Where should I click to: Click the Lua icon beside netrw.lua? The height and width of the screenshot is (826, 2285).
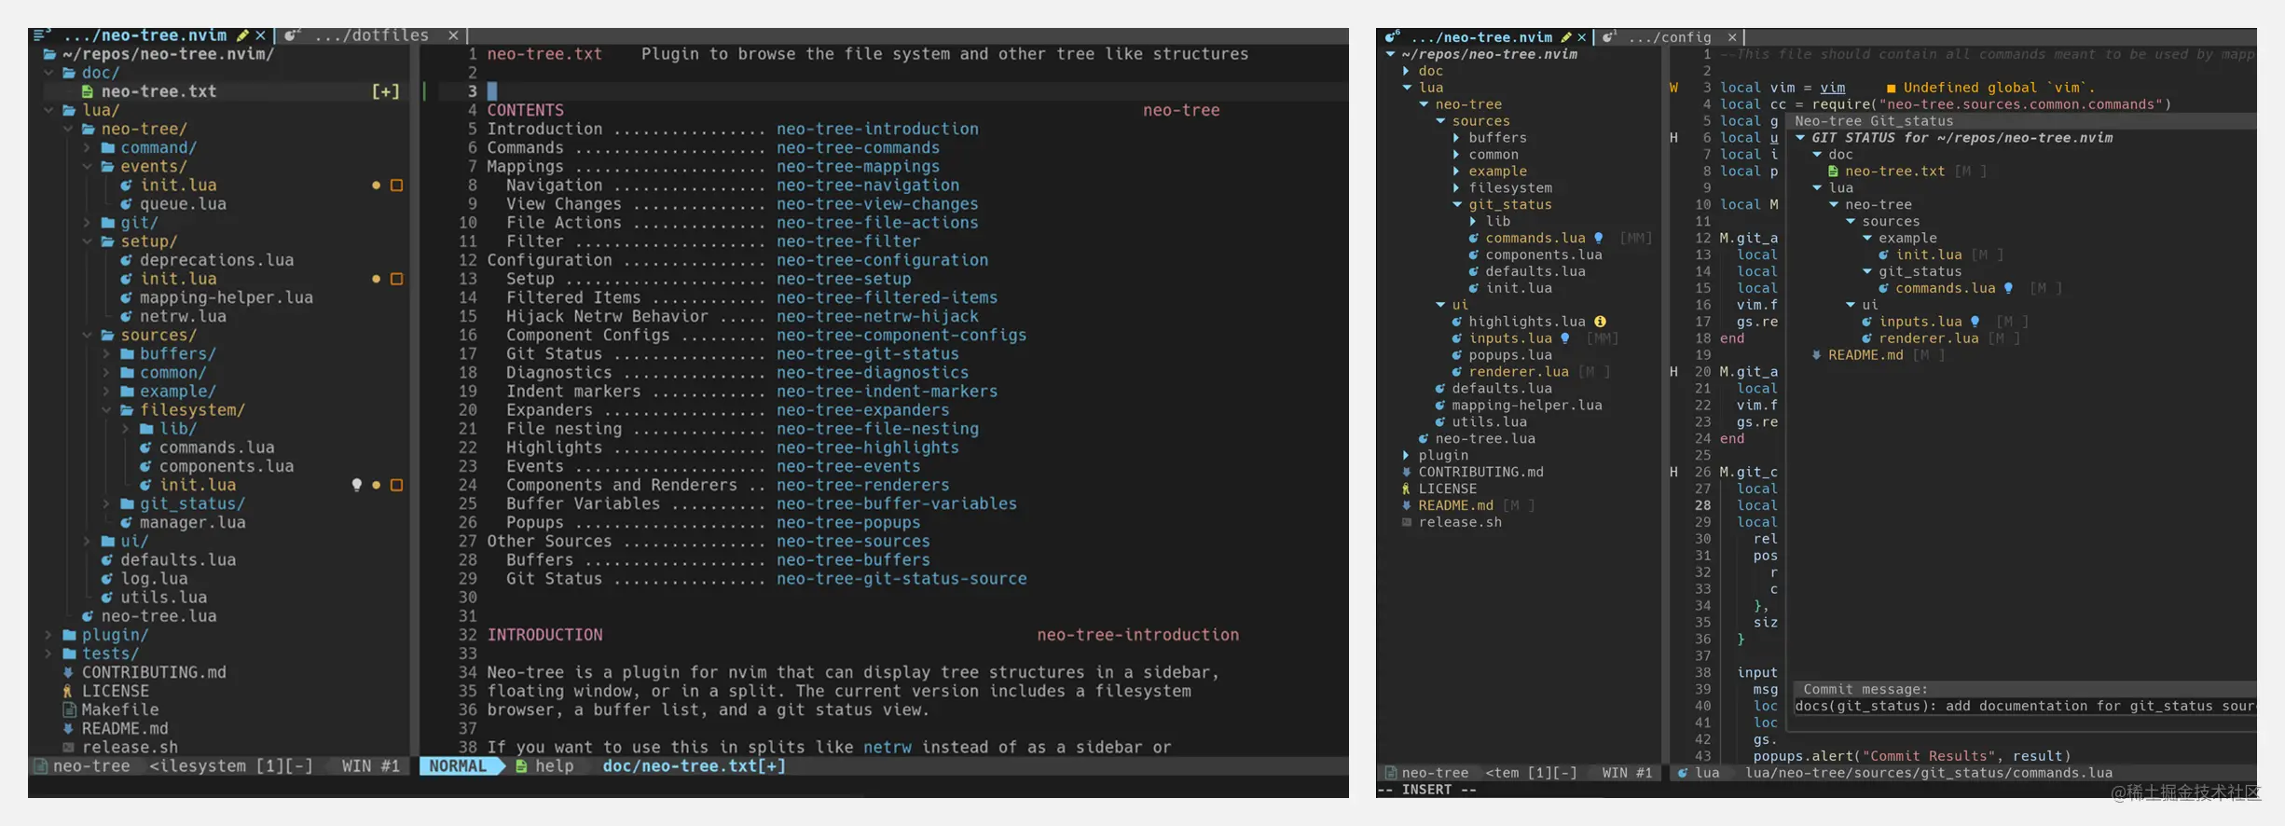click(126, 317)
